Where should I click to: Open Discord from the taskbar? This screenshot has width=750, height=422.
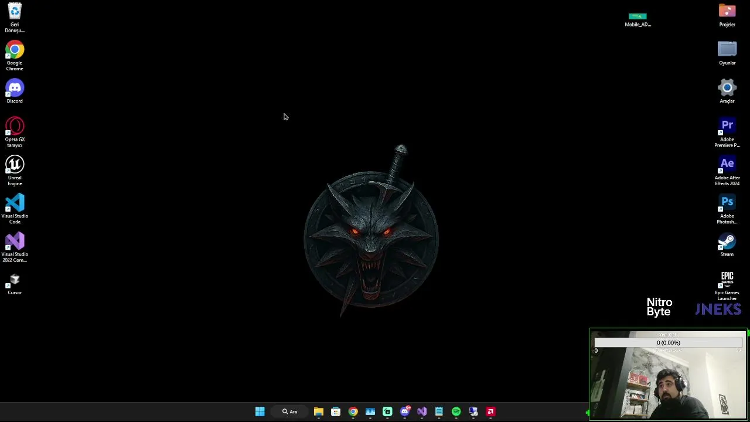click(x=405, y=411)
